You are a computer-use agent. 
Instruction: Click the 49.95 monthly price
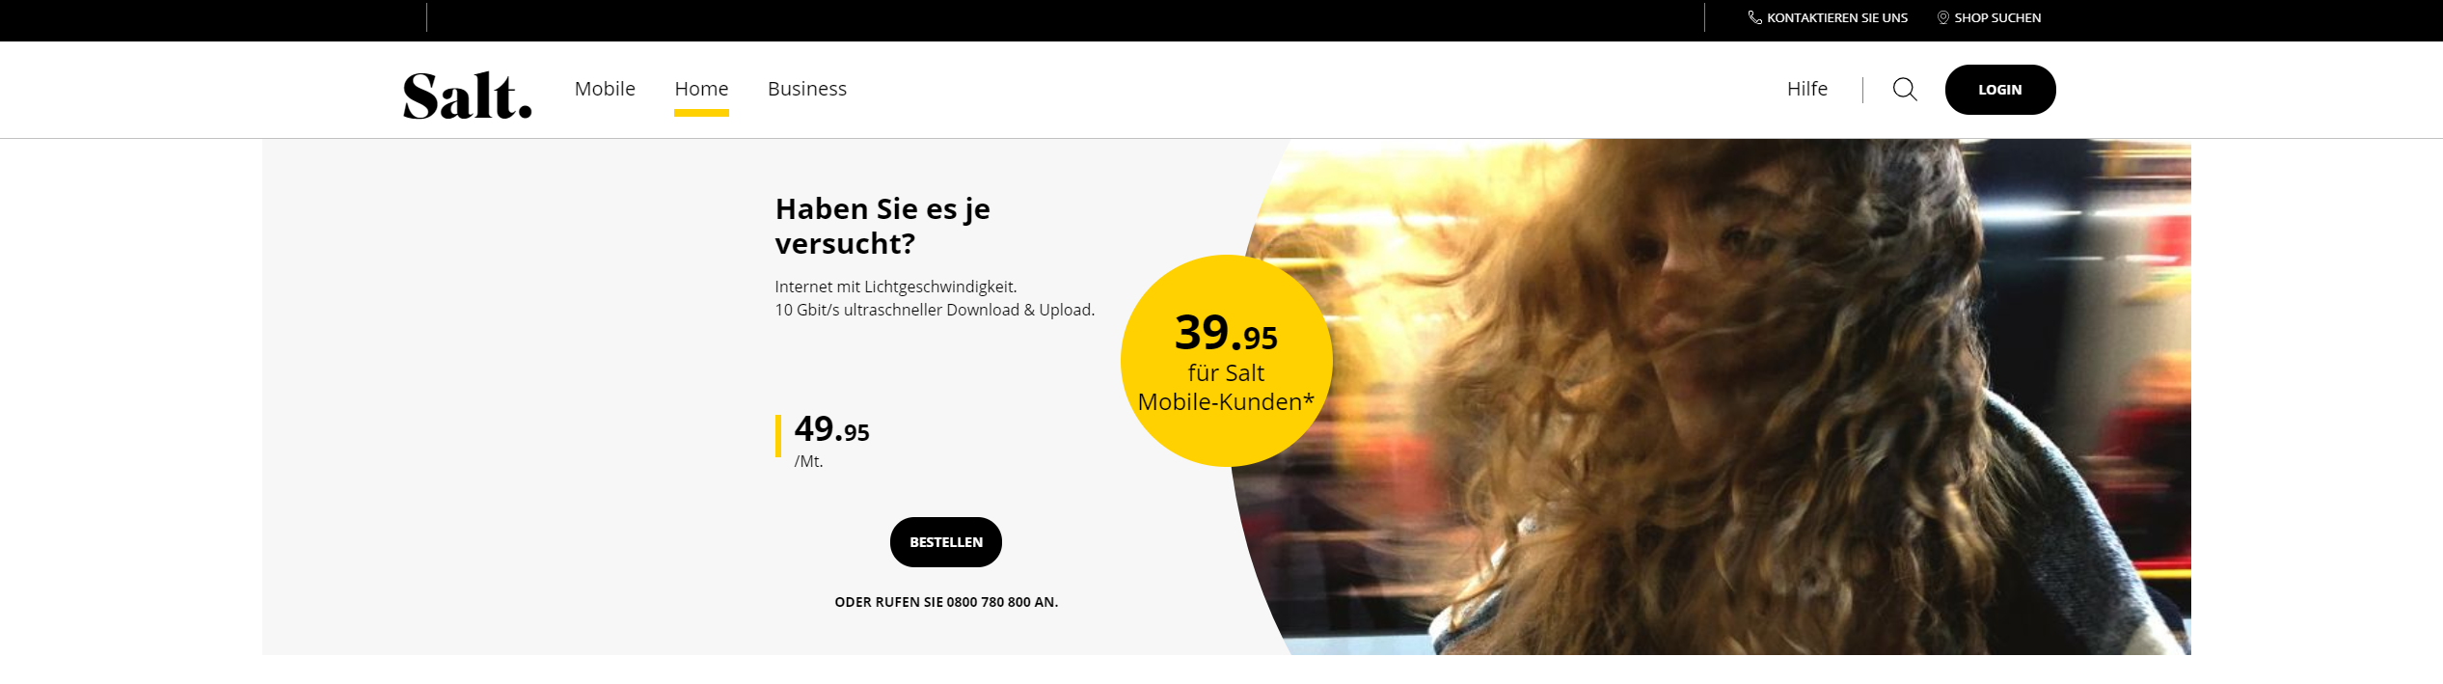click(x=831, y=429)
